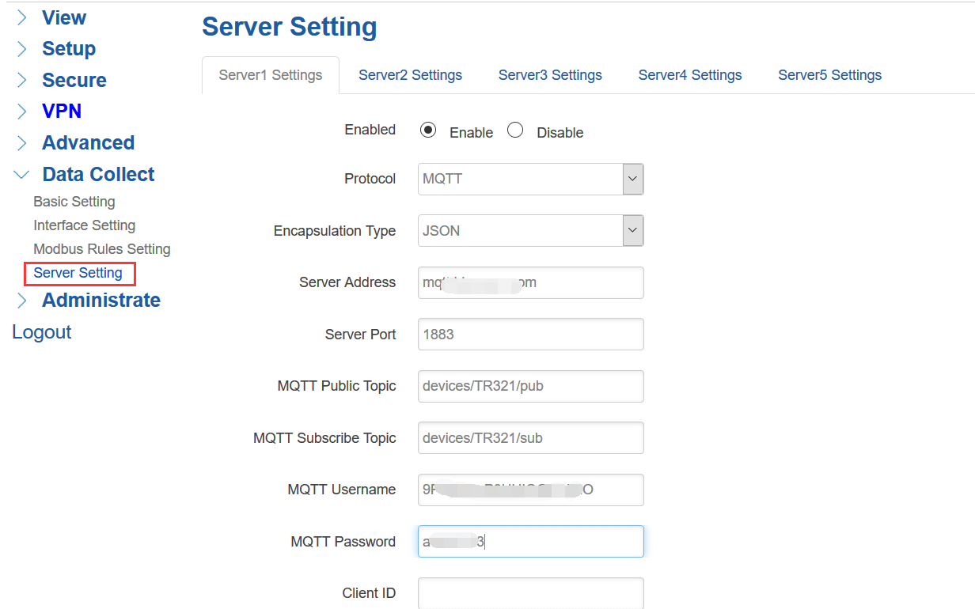Open the Server5 Settings tab

(x=829, y=74)
